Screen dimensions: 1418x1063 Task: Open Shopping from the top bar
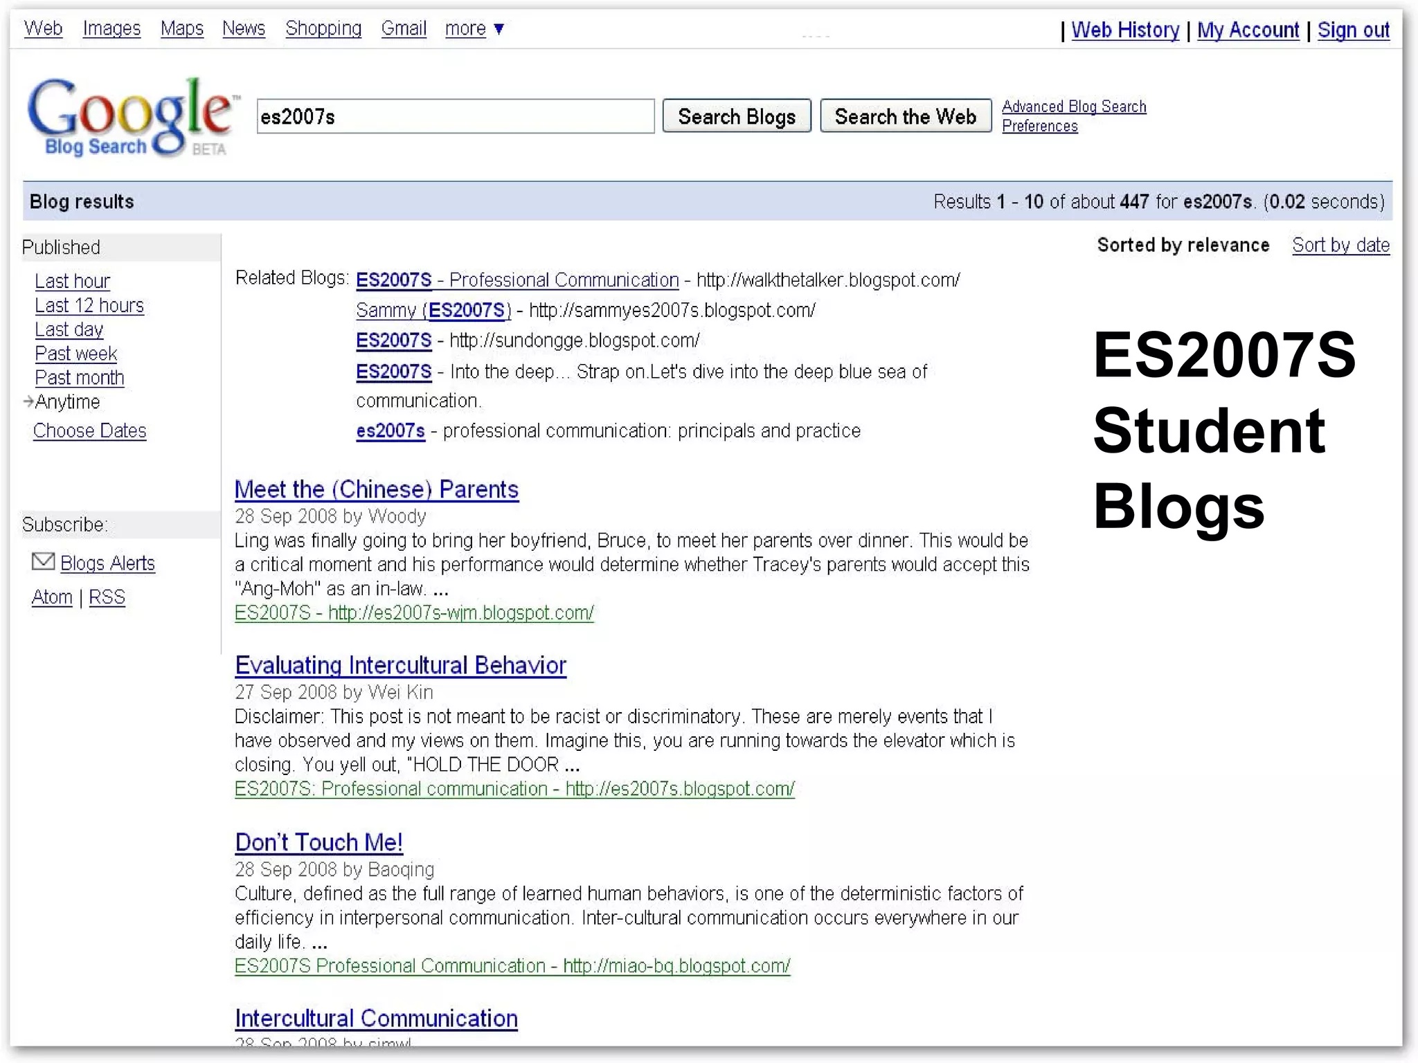tap(323, 28)
